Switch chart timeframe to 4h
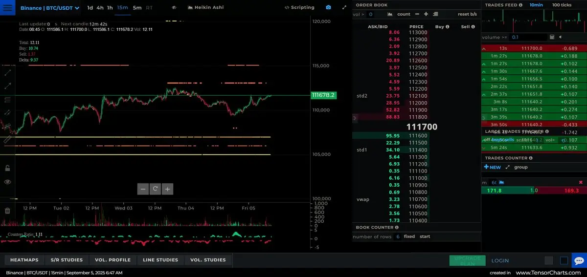The width and height of the screenshot is (587, 277). 100,8
